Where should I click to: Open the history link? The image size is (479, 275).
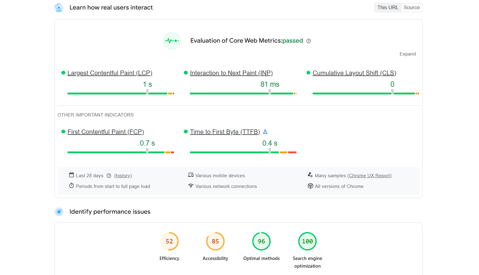pos(123,176)
